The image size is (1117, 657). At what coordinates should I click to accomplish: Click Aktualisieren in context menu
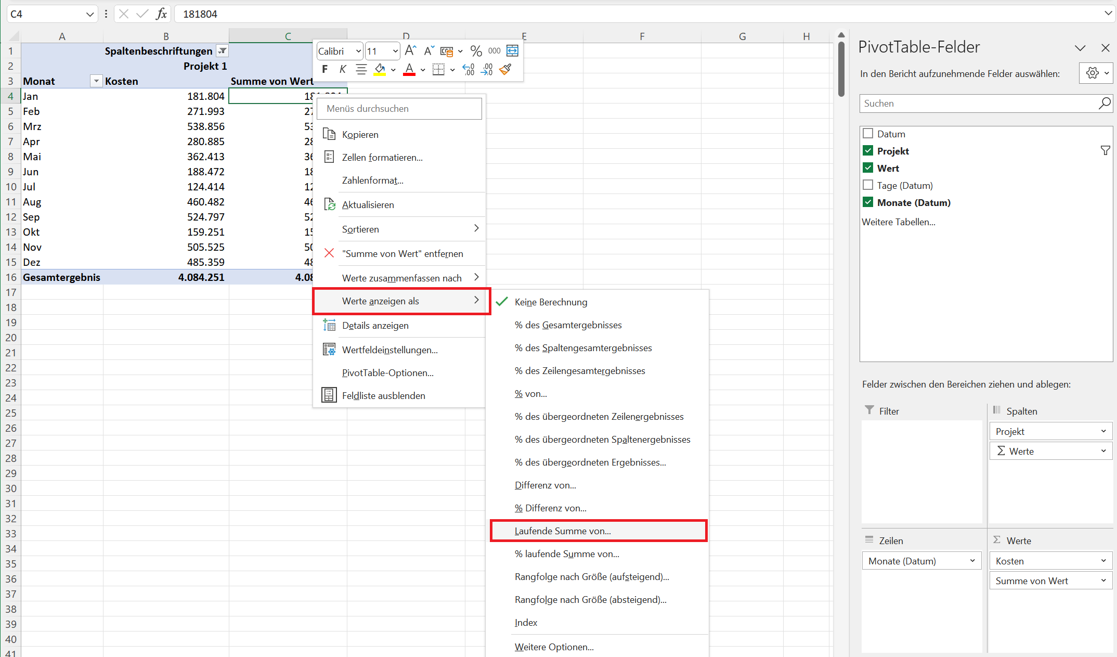pos(399,204)
